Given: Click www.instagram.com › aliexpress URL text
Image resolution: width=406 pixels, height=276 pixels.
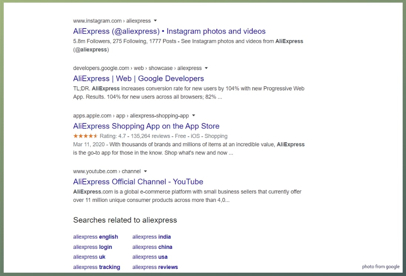Looking at the screenshot, I should click(x=112, y=21).
